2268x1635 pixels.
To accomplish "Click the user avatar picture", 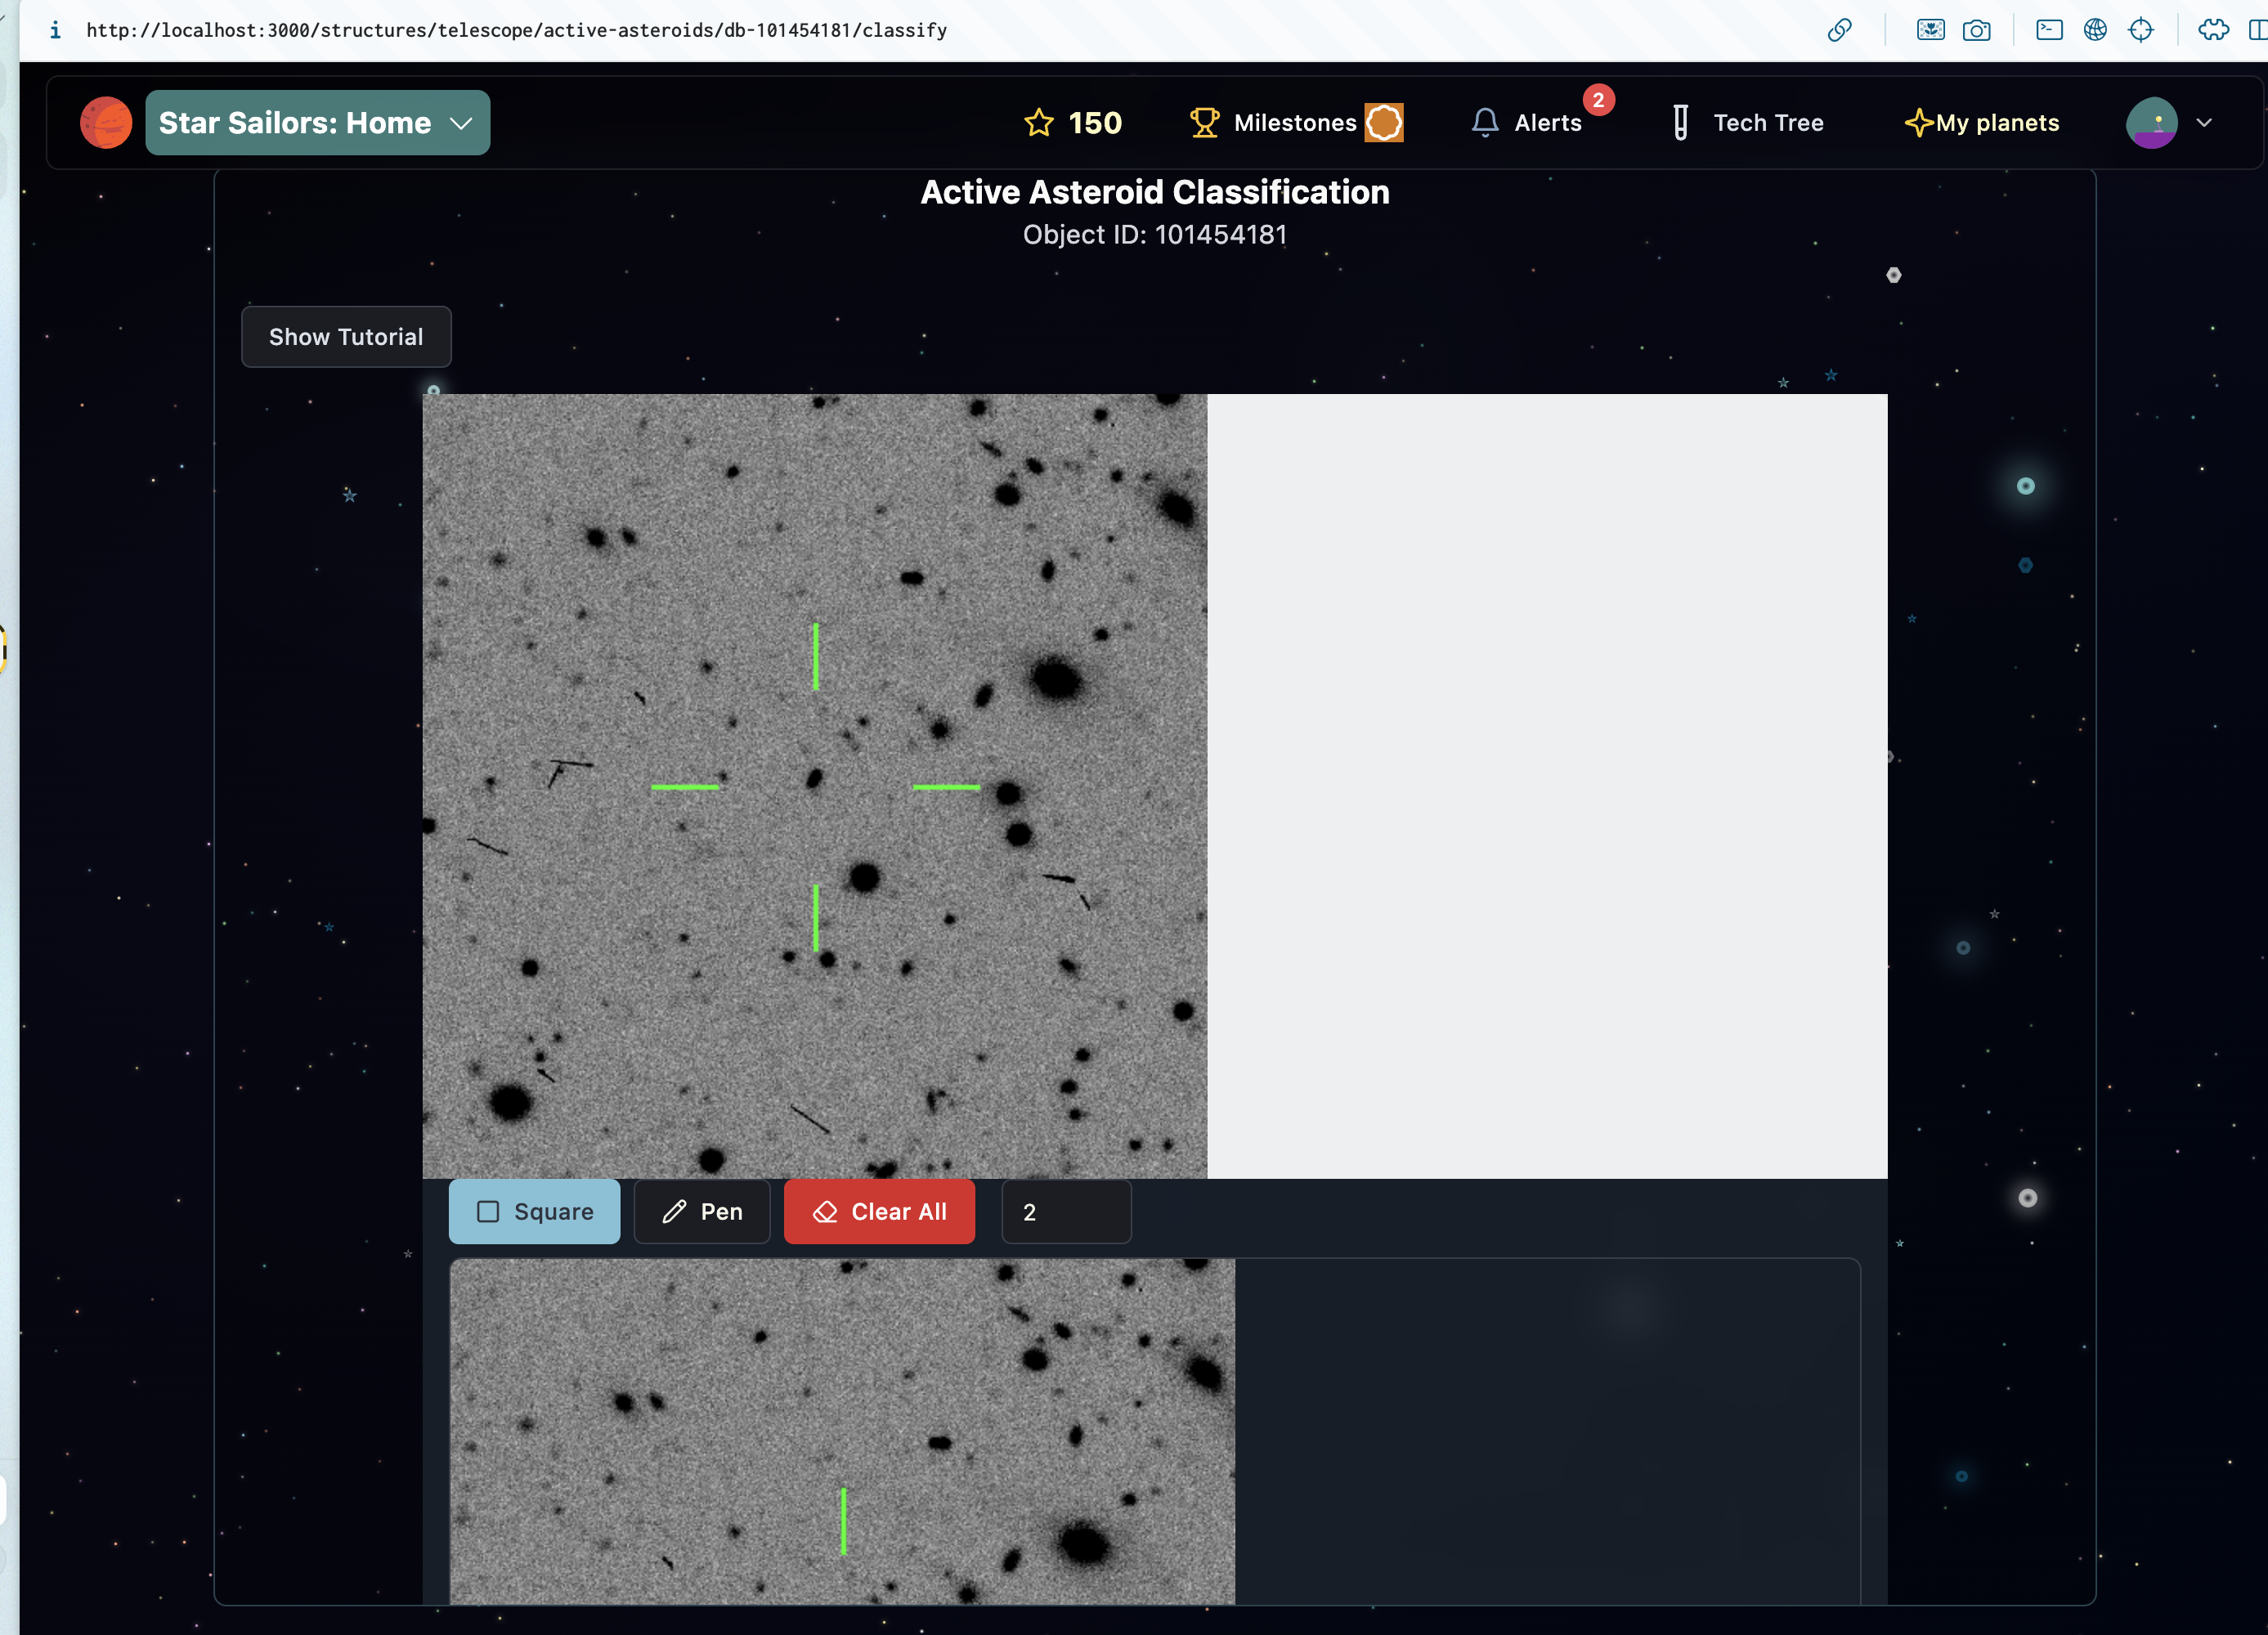I will click(x=2151, y=123).
